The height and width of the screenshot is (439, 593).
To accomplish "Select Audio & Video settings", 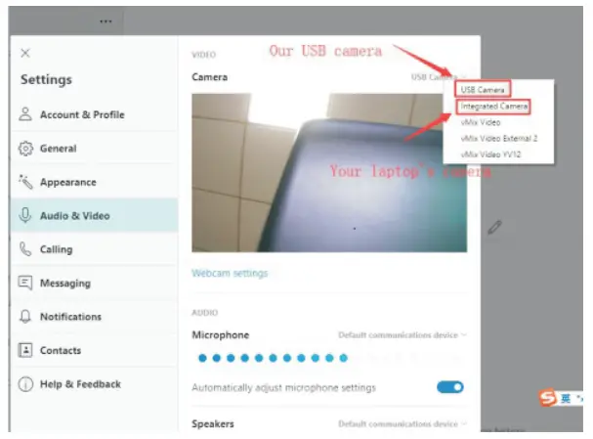I will pyautogui.click(x=95, y=215).
